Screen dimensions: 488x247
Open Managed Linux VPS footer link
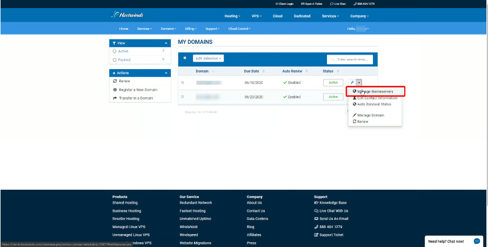pyautogui.click(x=129, y=227)
